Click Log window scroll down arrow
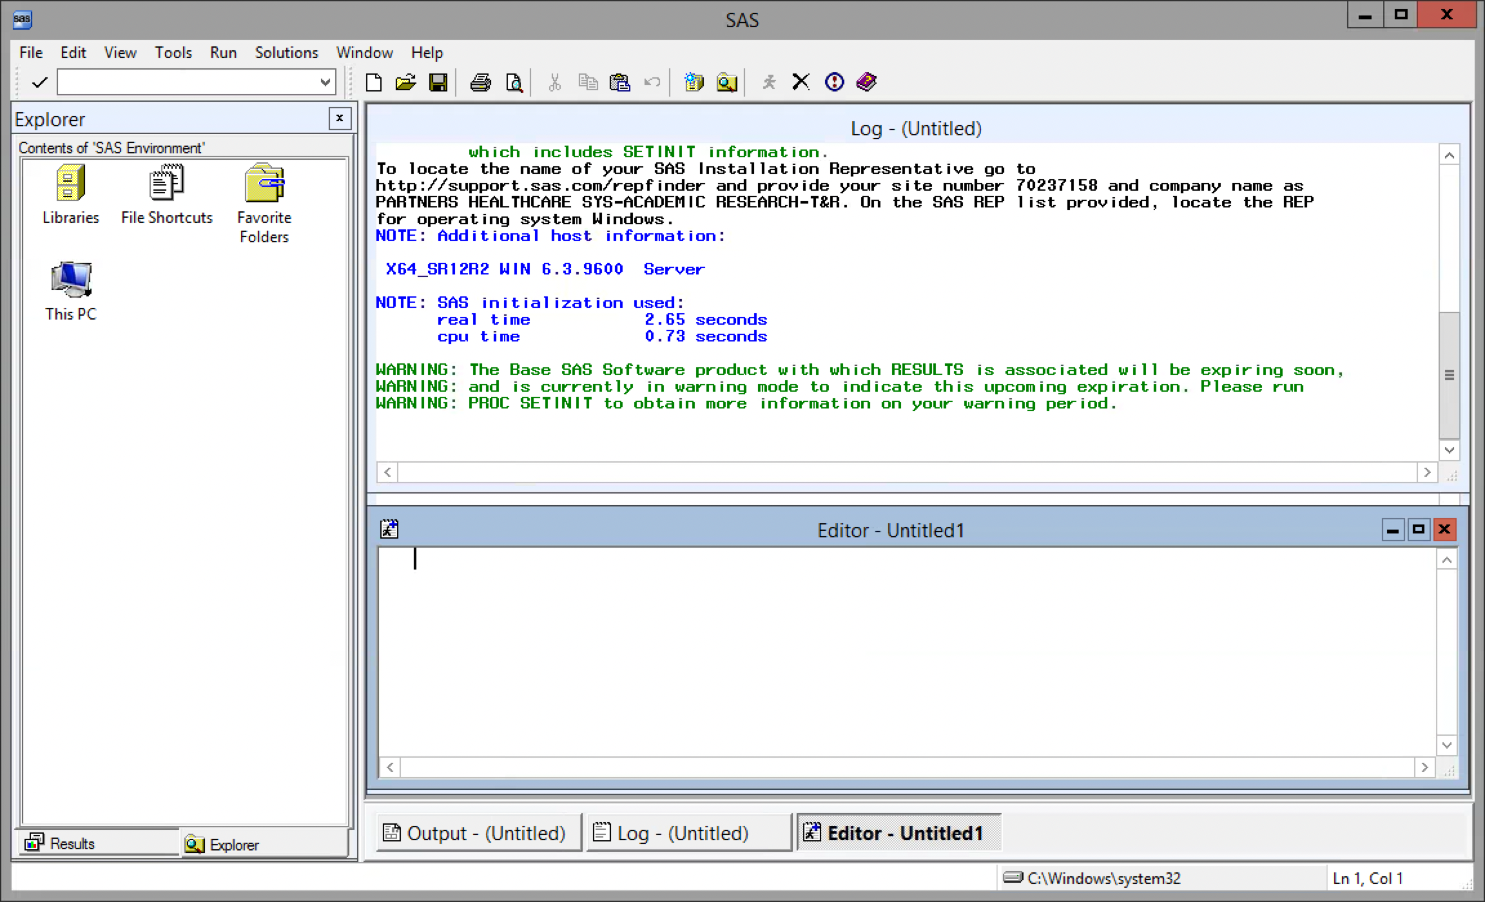The width and height of the screenshot is (1485, 902). click(x=1450, y=450)
